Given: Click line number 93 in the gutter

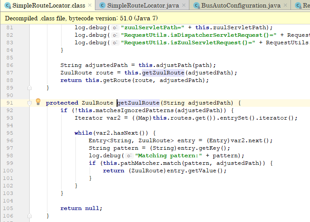Looking at the screenshot, I should tap(9, 118).
